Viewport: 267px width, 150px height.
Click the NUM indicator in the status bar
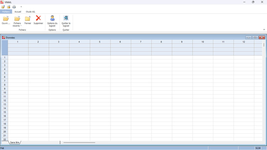[x=258, y=148]
